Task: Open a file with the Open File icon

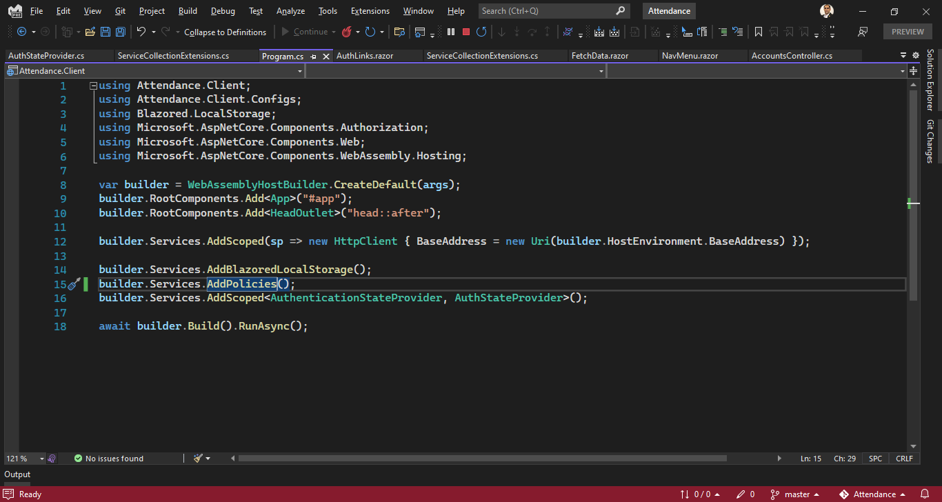Action: tap(90, 31)
